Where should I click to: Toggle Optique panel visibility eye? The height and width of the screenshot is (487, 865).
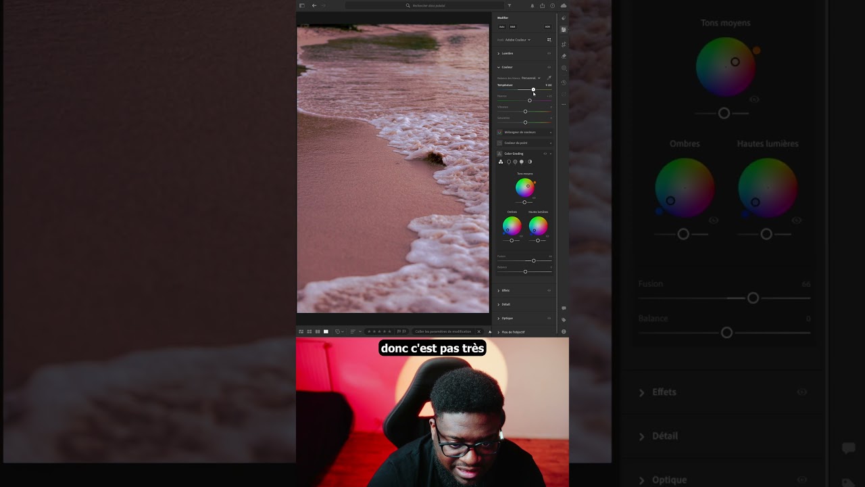(549, 318)
